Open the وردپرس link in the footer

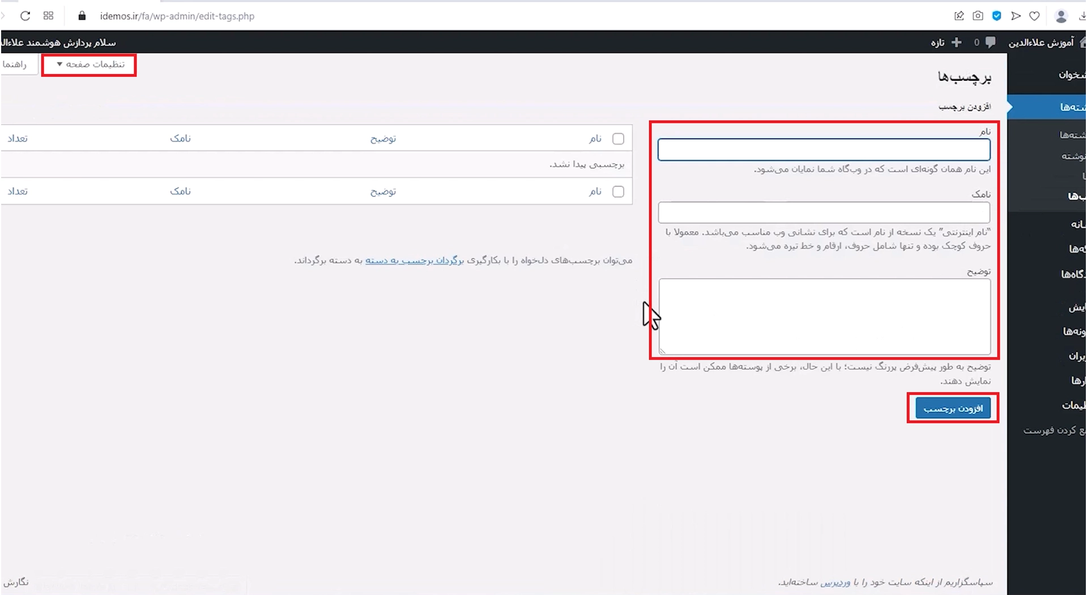click(x=836, y=582)
